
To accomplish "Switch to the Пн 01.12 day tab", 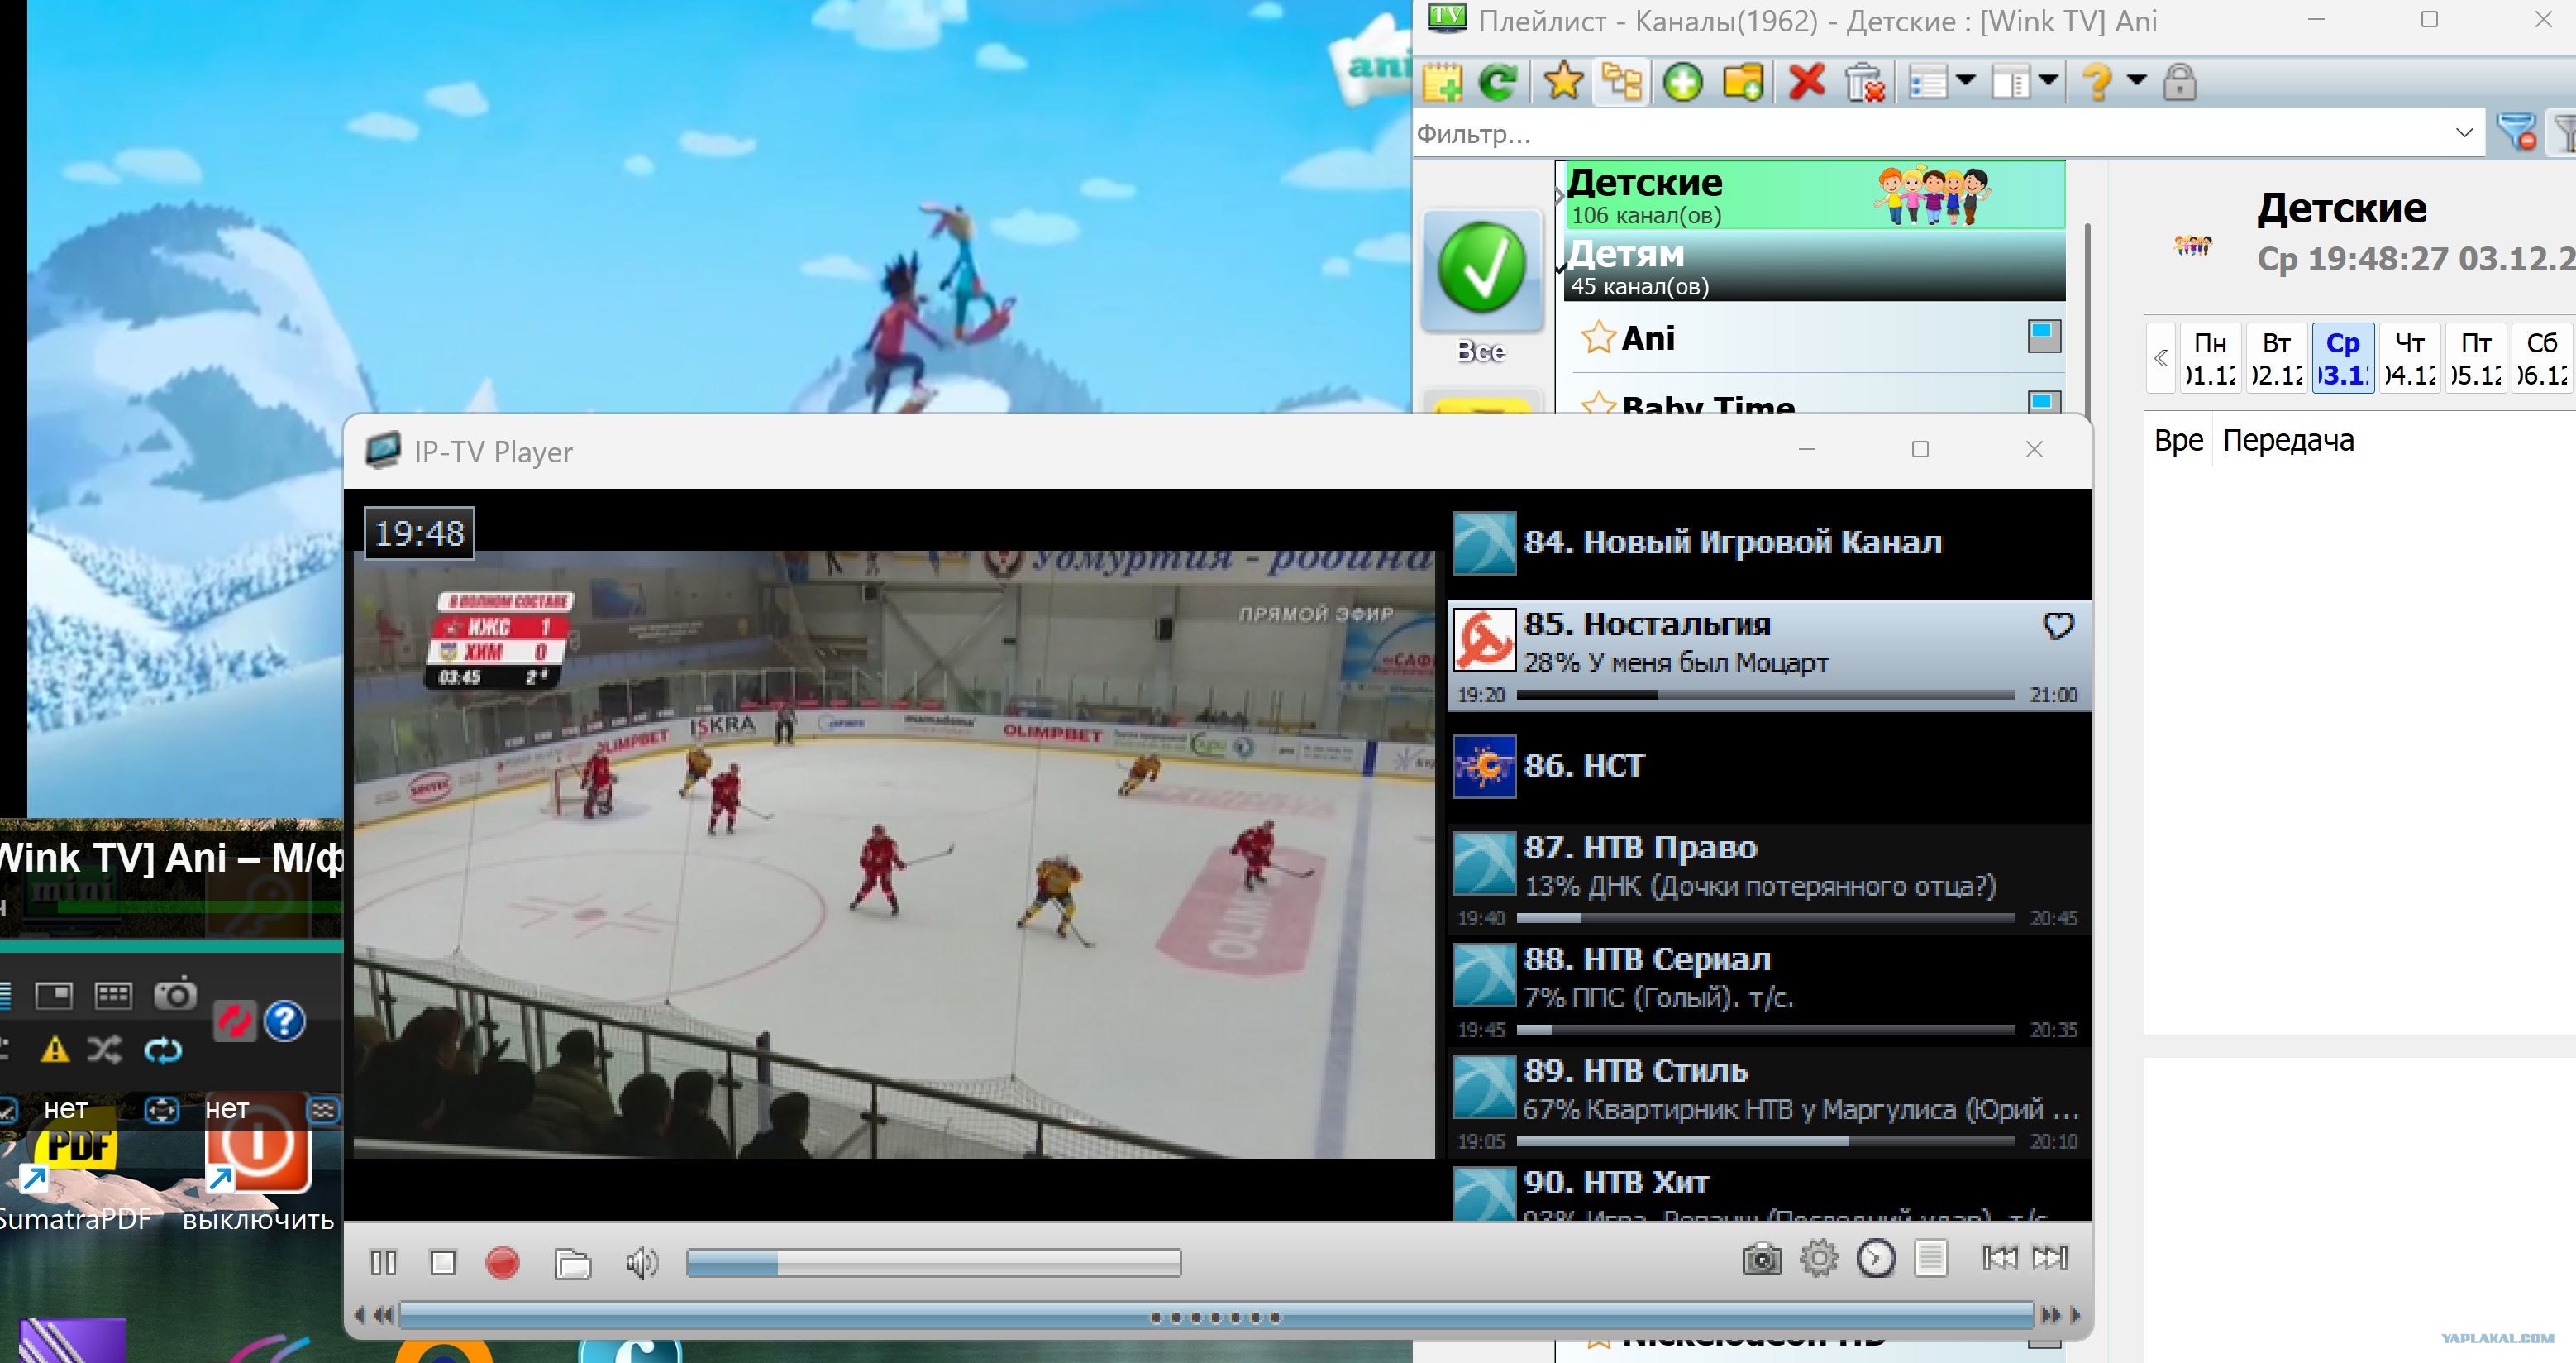I will click(x=2210, y=358).
